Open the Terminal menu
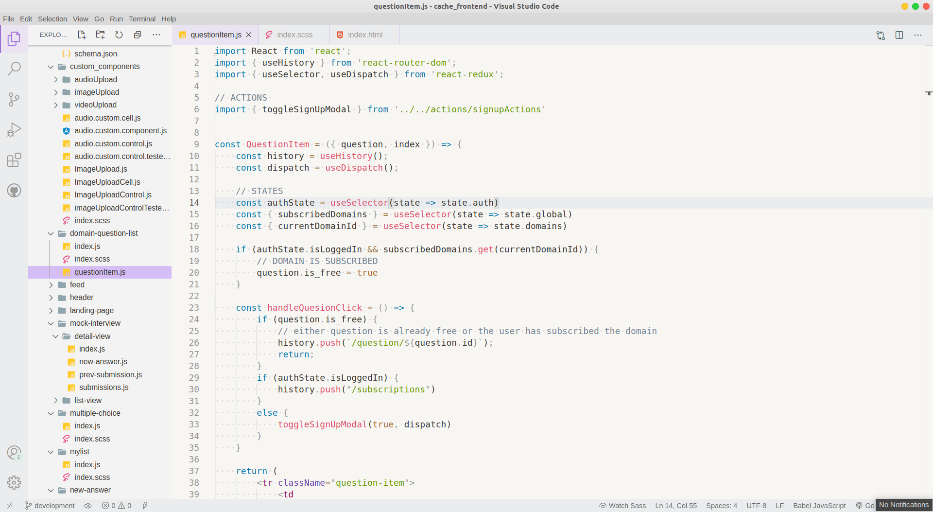Image resolution: width=933 pixels, height=512 pixels. (142, 19)
